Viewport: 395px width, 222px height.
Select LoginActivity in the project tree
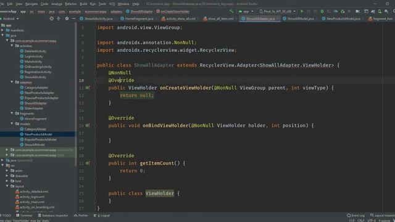[34, 56]
